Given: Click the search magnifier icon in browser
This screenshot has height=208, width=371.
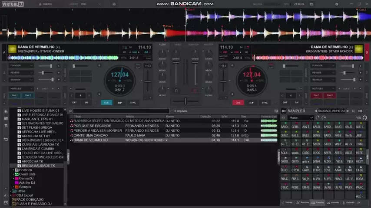Looking at the screenshot, I should [70, 111].
